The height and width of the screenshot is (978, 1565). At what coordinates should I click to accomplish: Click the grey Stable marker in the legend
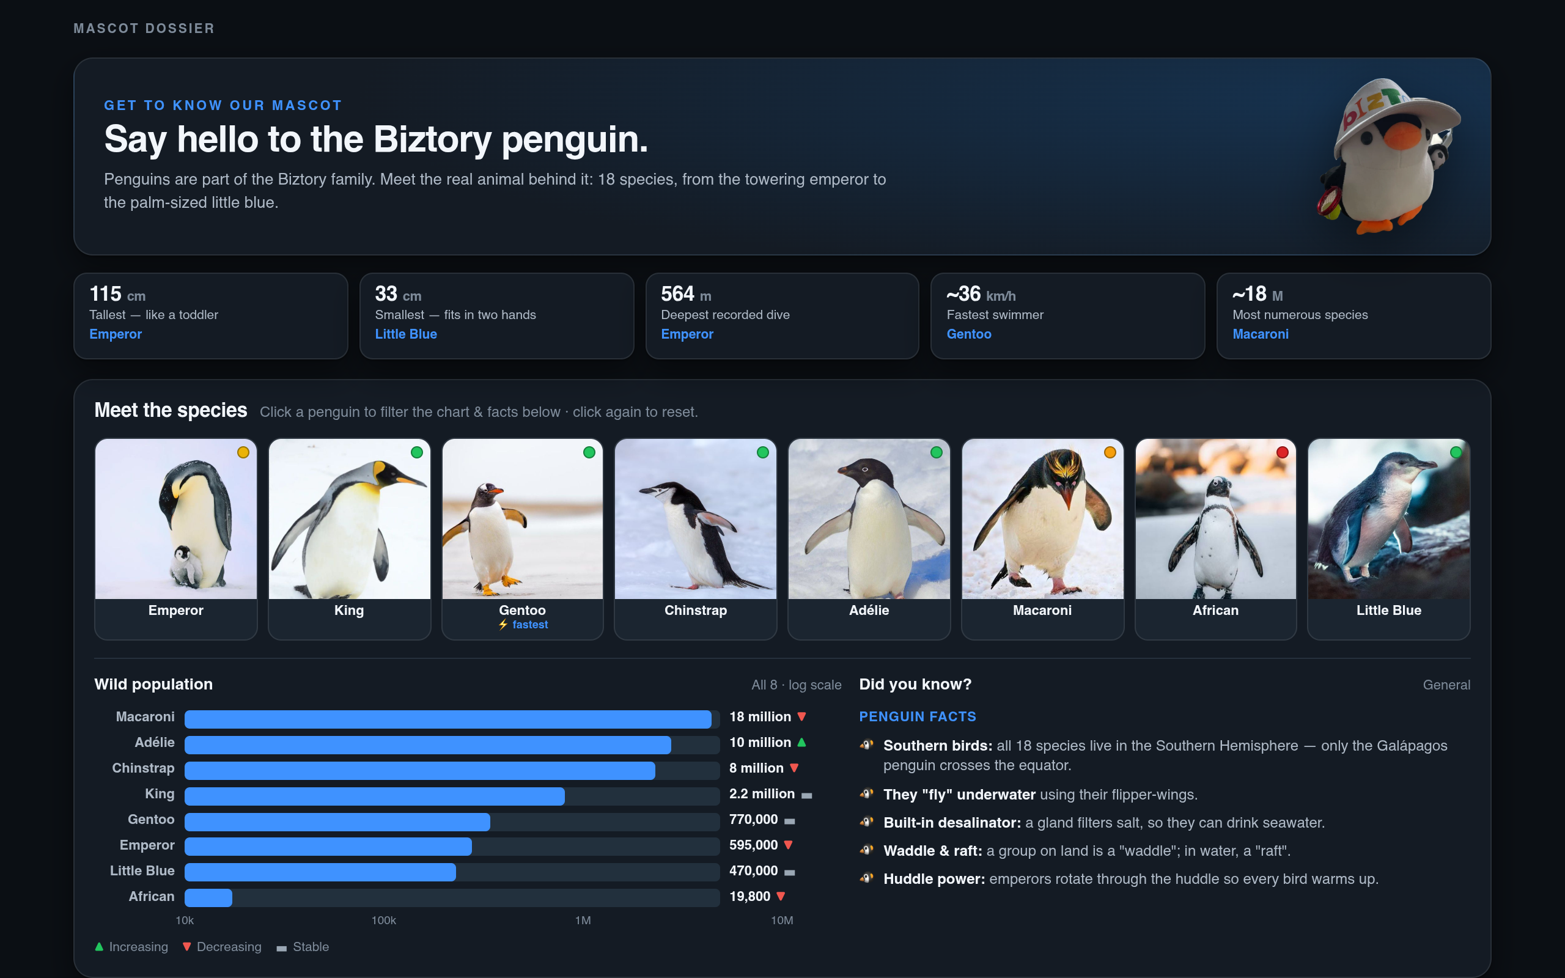pos(281,948)
